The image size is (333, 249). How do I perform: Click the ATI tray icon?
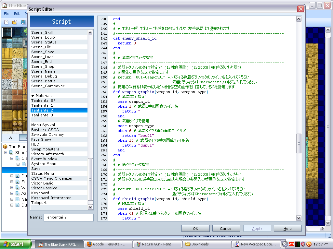point(292,244)
